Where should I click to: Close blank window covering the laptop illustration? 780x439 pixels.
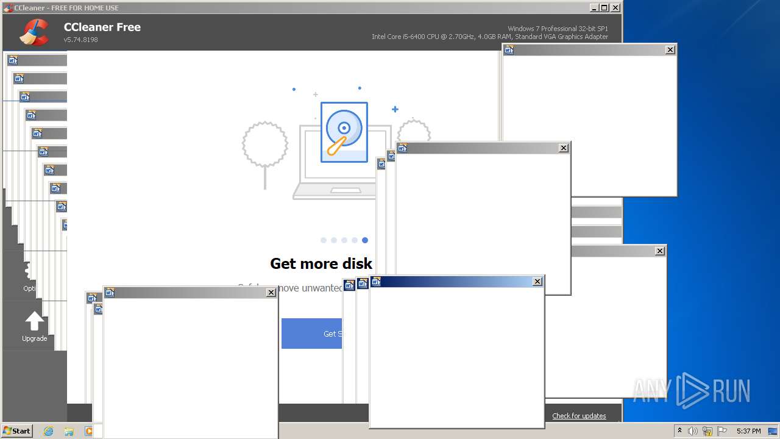(x=564, y=148)
